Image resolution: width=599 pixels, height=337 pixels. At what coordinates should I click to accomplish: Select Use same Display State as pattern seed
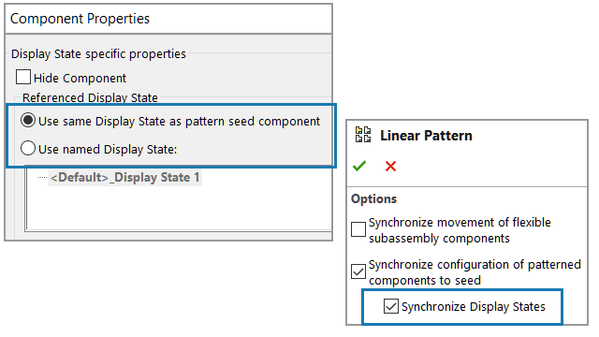point(28,120)
